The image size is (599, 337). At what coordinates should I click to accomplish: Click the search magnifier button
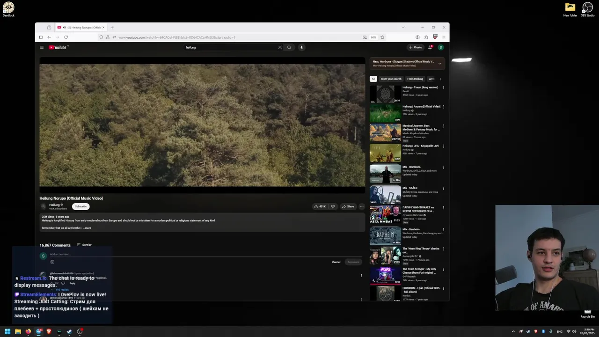(x=289, y=47)
